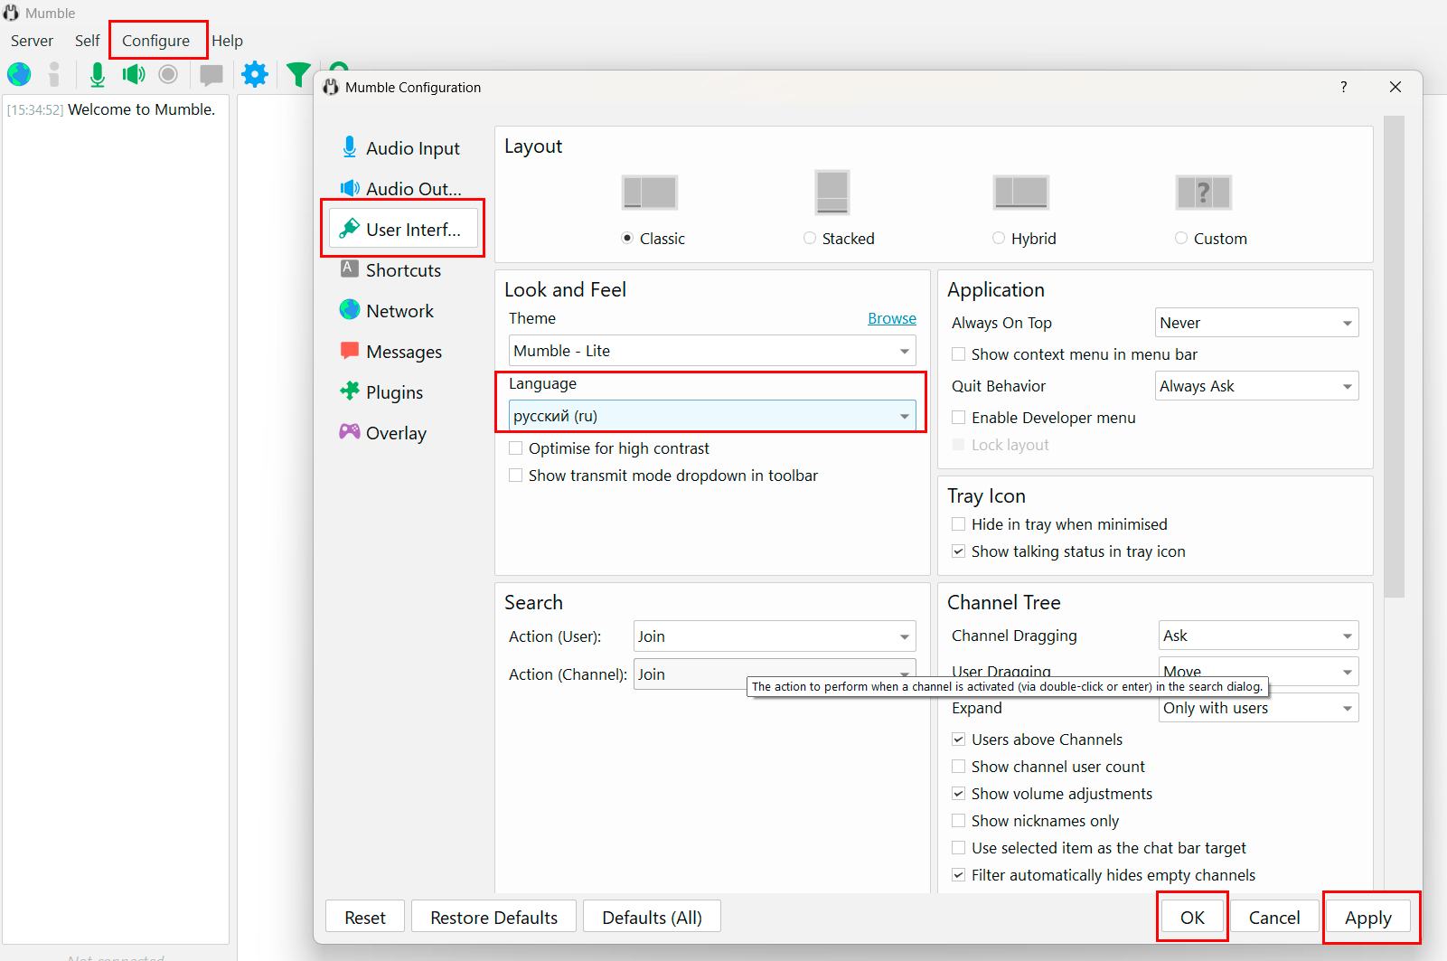Open the Quit Behavior dropdown
This screenshot has height=961, width=1447.
pyautogui.click(x=1256, y=386)
